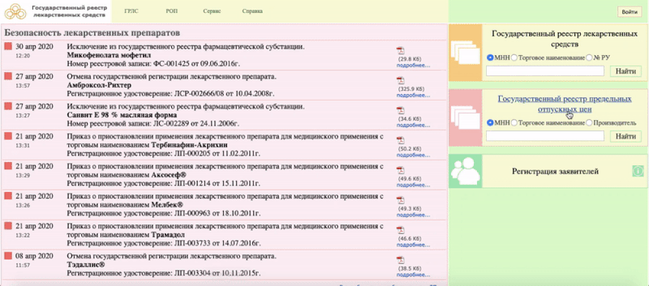Click the drug name Тэдаллис®
This screenshot has width=649, height=286.
(x=86, y=265)
